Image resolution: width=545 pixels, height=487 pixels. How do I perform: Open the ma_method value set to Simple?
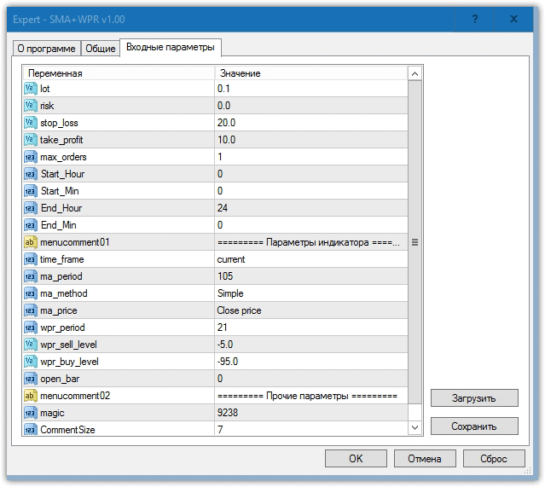click(x=310, y=293)
